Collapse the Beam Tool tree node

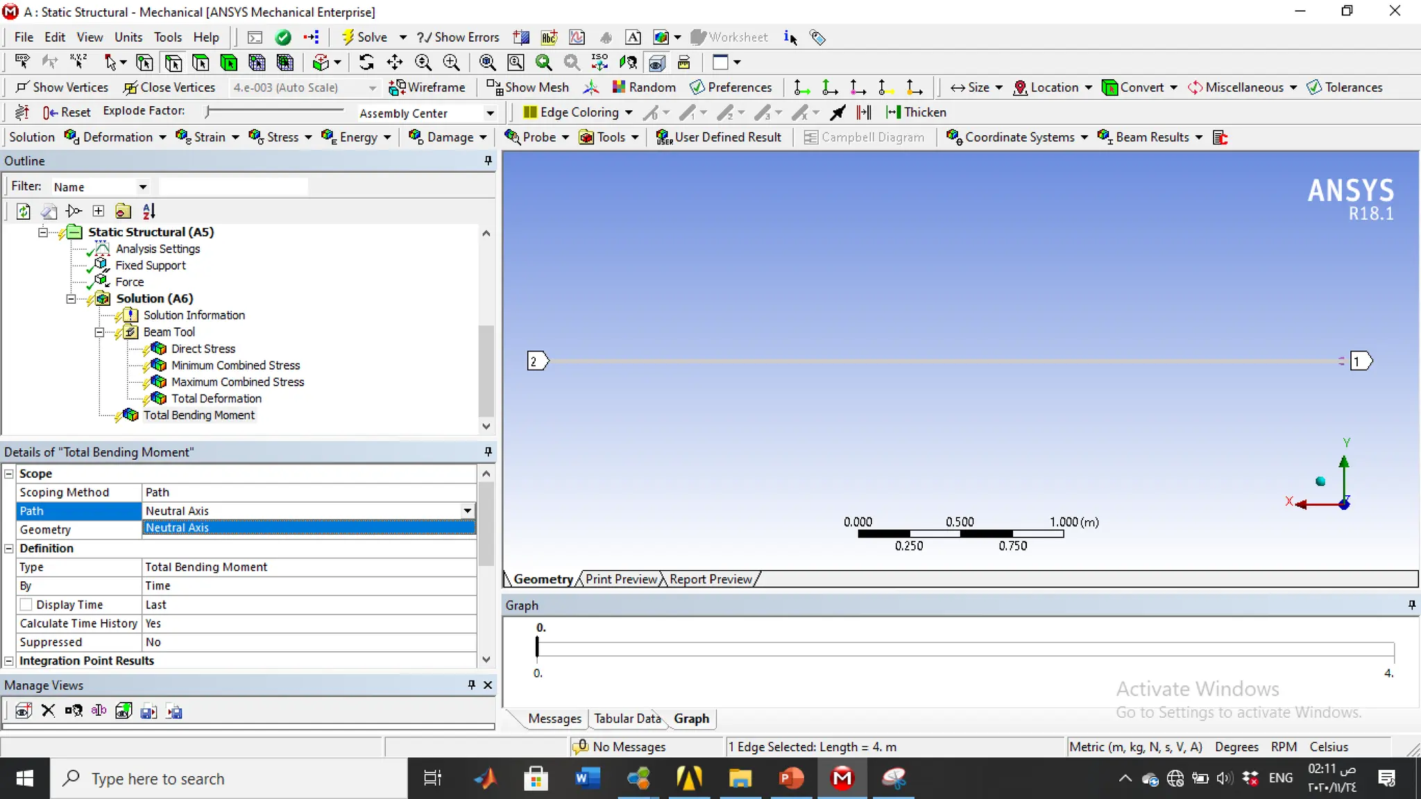tap(99, 332)
